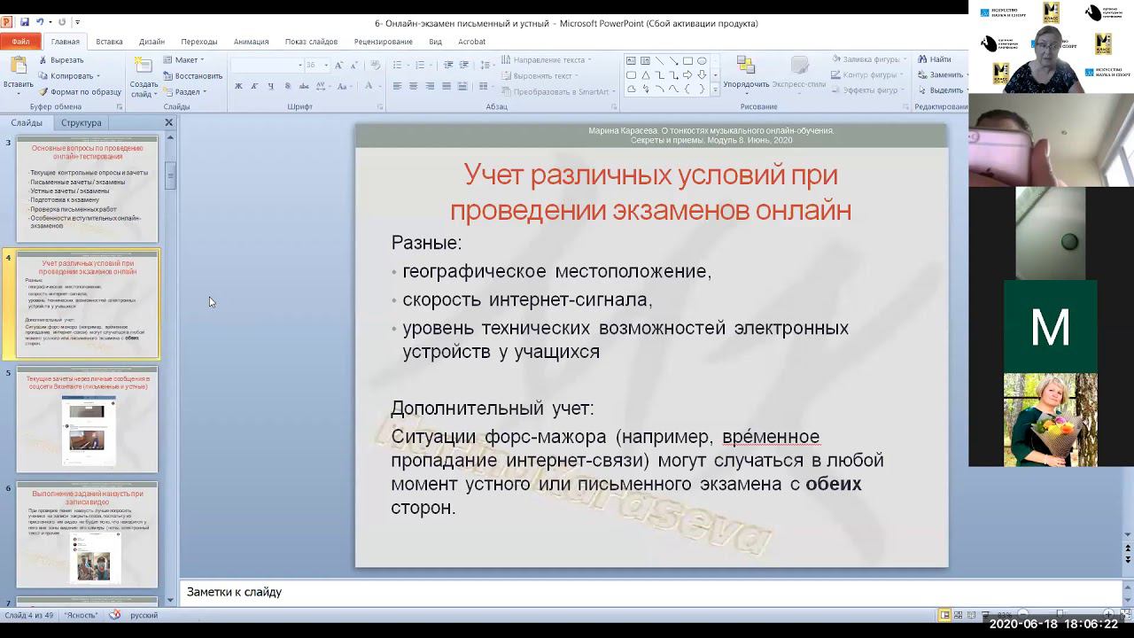Open Макет layout dropdown
1134x638 pixels.
coord(185,60)
